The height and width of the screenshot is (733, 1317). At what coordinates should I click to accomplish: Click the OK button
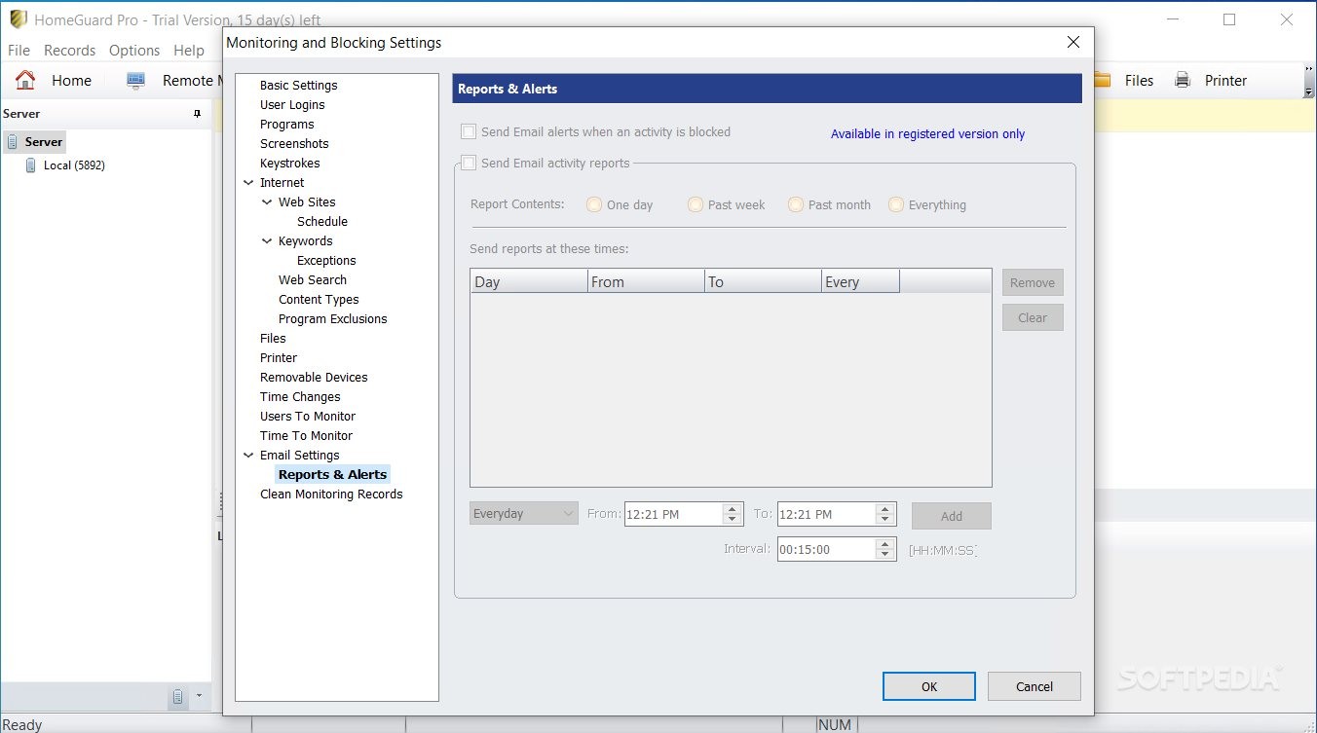coord(929,686)
